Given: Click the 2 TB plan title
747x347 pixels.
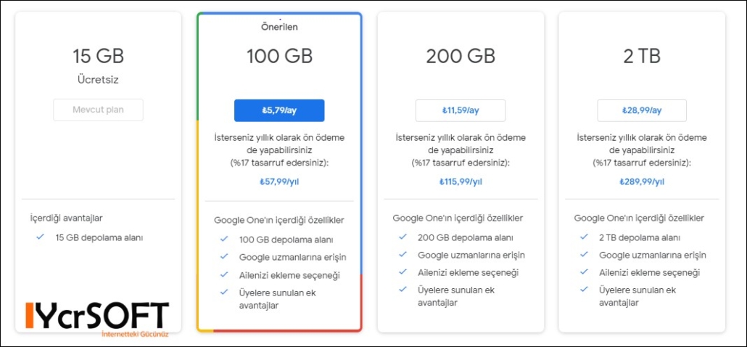Looking at the screenshot, I should [642, 56].
